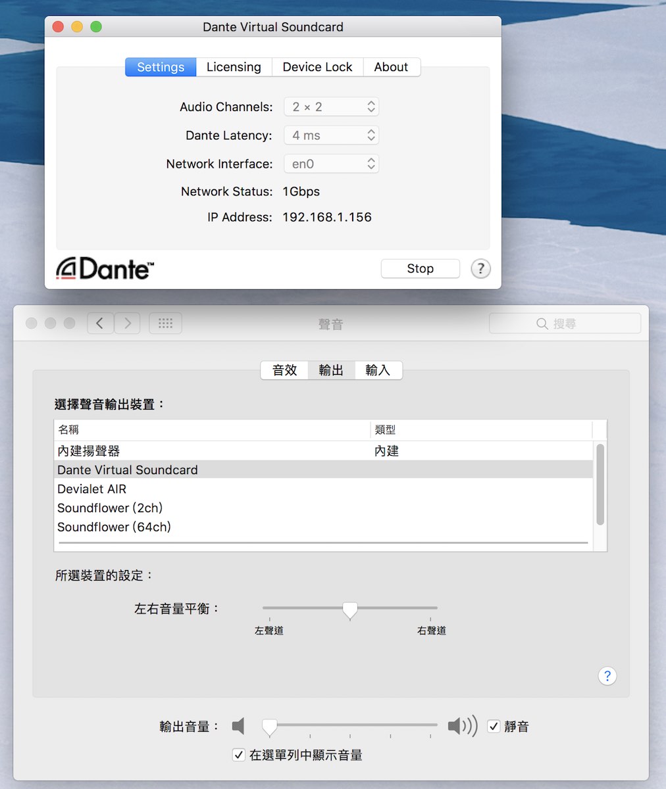The width and height of the screenshot is (666, 789).
Task: Open the Device Lock tab
Action: click(x=317, y=67)
